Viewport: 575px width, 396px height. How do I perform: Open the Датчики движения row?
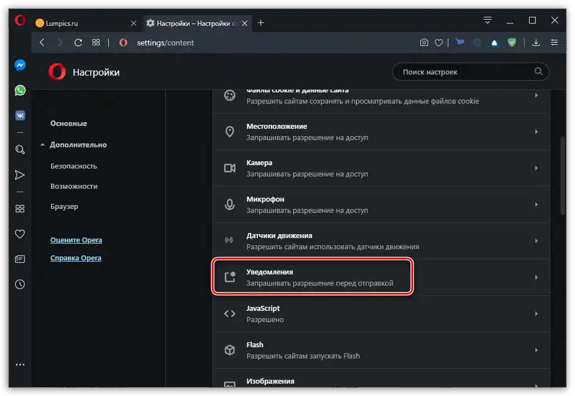(381, 241)
